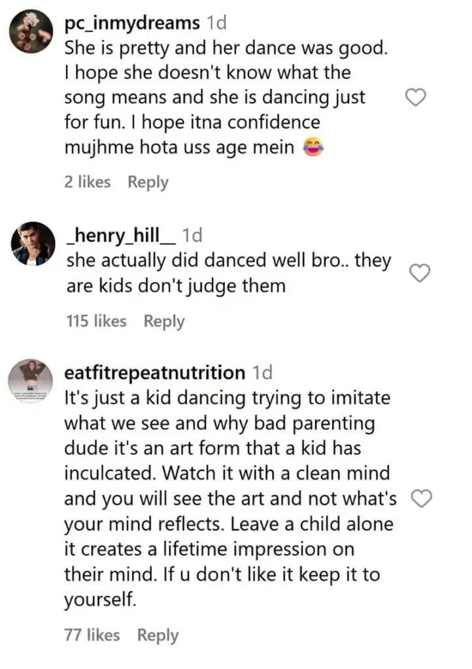This screenshot has height=669, width=472.
Task: Reply to pc_inmydreams comment
Action: [x=148, y=182]
